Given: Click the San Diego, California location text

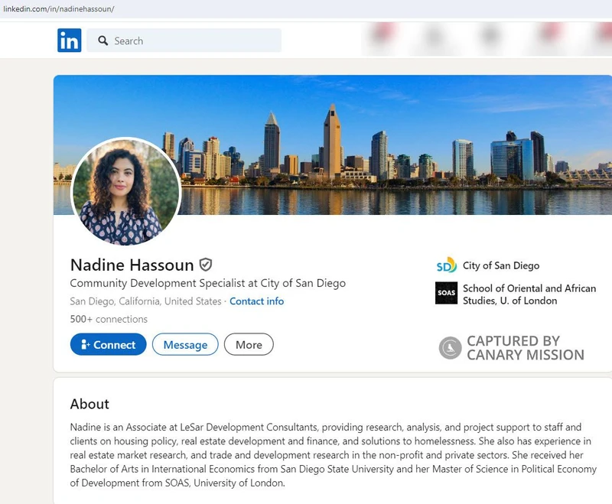Looking at the screenshot, I should (145, 301).
